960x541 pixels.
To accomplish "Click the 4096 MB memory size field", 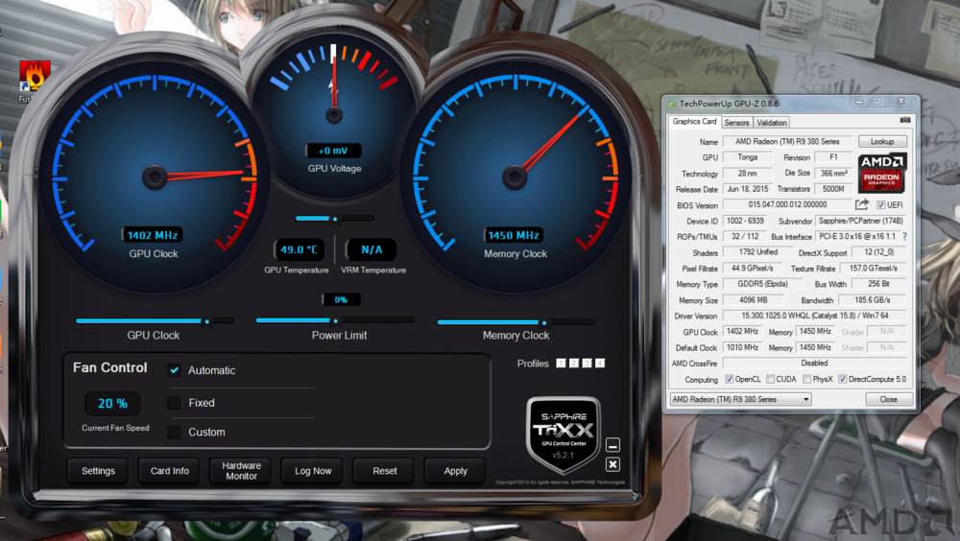I will tap(753, 300).
